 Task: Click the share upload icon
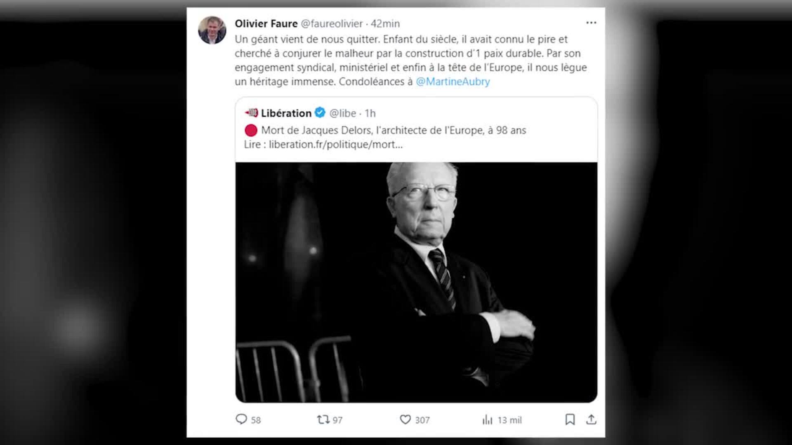(x=591, y=419)
